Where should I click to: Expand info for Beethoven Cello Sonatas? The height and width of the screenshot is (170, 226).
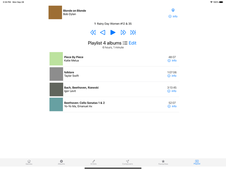point(172,106)
